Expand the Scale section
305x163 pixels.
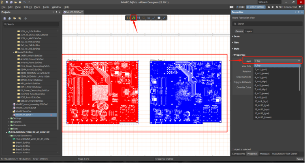coord(237,36)
